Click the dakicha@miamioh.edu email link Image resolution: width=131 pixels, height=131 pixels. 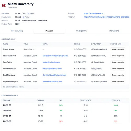tap(52, 69)
